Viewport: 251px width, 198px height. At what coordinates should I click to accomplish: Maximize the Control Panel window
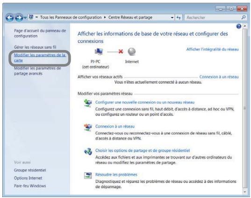pos(231,9)
